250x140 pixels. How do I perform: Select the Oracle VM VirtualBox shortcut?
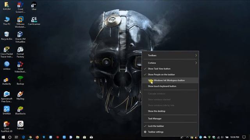20,37
